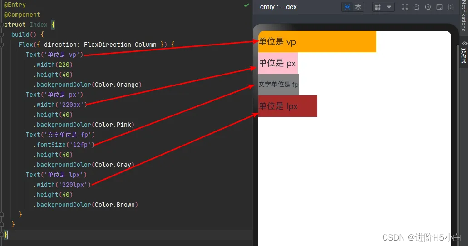Open the dropdown arrow beside the grid icon
Image resolution: width=468 pixels, height=246 pixels.
(x=389, y=7)
